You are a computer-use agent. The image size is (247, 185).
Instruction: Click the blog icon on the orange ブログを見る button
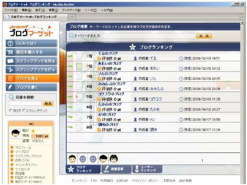(10, 78)
